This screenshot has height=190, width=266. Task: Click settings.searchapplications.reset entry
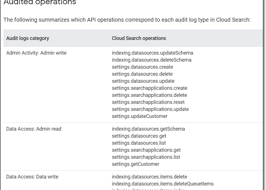pyautogui.click(x=148, y=102)
